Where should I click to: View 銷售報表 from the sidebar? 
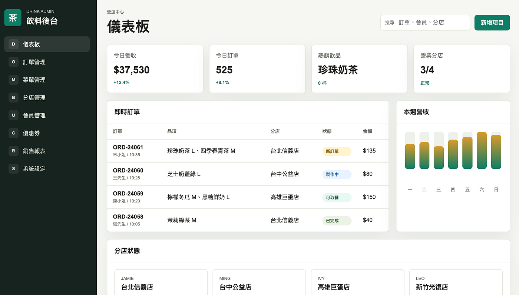click(x=47, y=151)
